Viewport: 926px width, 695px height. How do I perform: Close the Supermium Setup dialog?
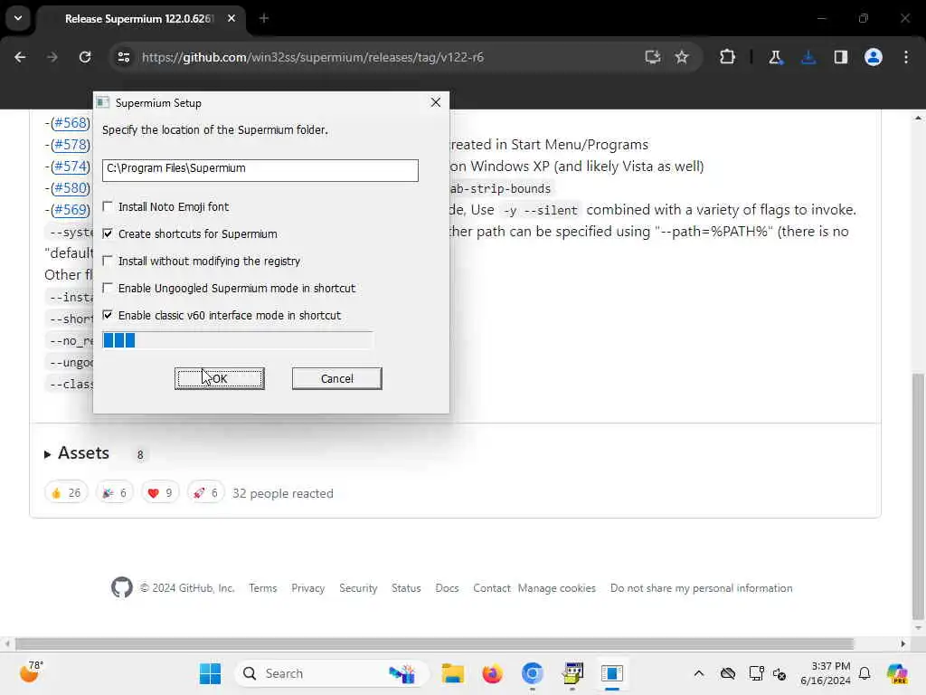point(436,102)
